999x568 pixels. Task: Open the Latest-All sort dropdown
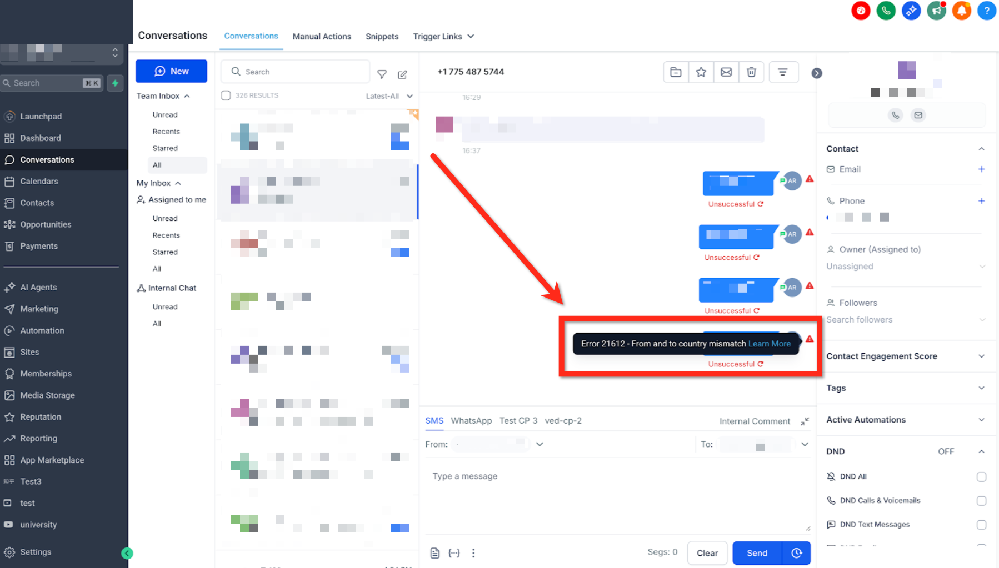coord(389,96)
